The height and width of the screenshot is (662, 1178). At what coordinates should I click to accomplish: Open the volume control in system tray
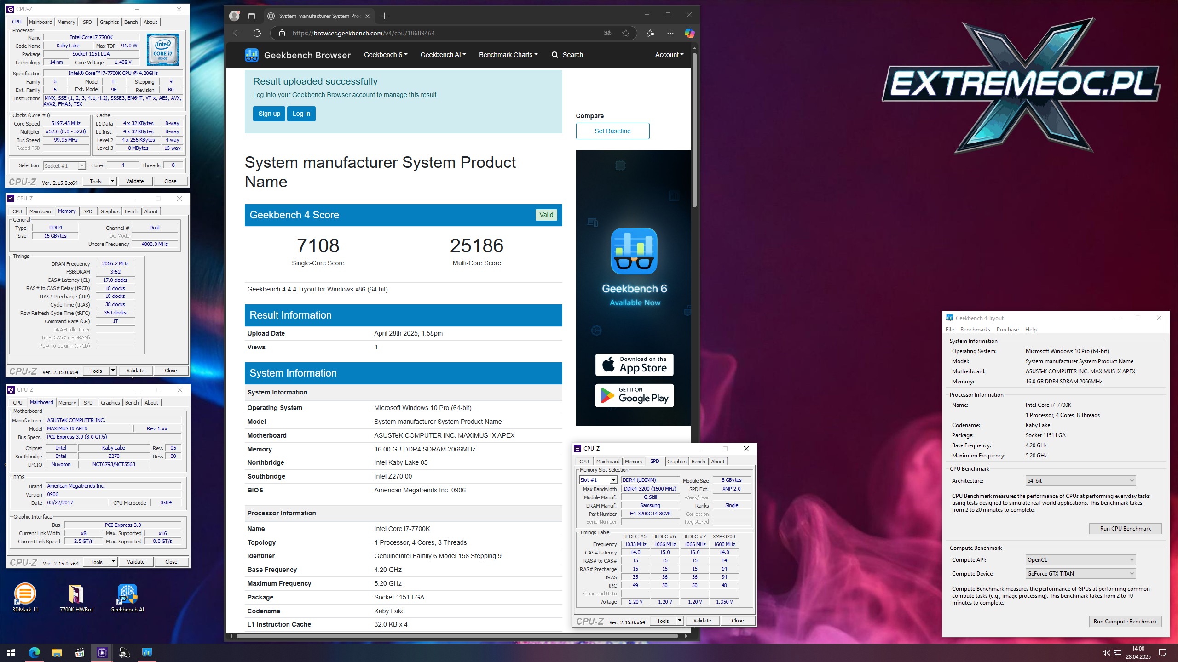pos(1107,653)
